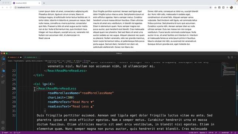The height and width of the screenshot is (134, 238).
Task: Click the Read Less link on page
Action: [x=44, y=38]
